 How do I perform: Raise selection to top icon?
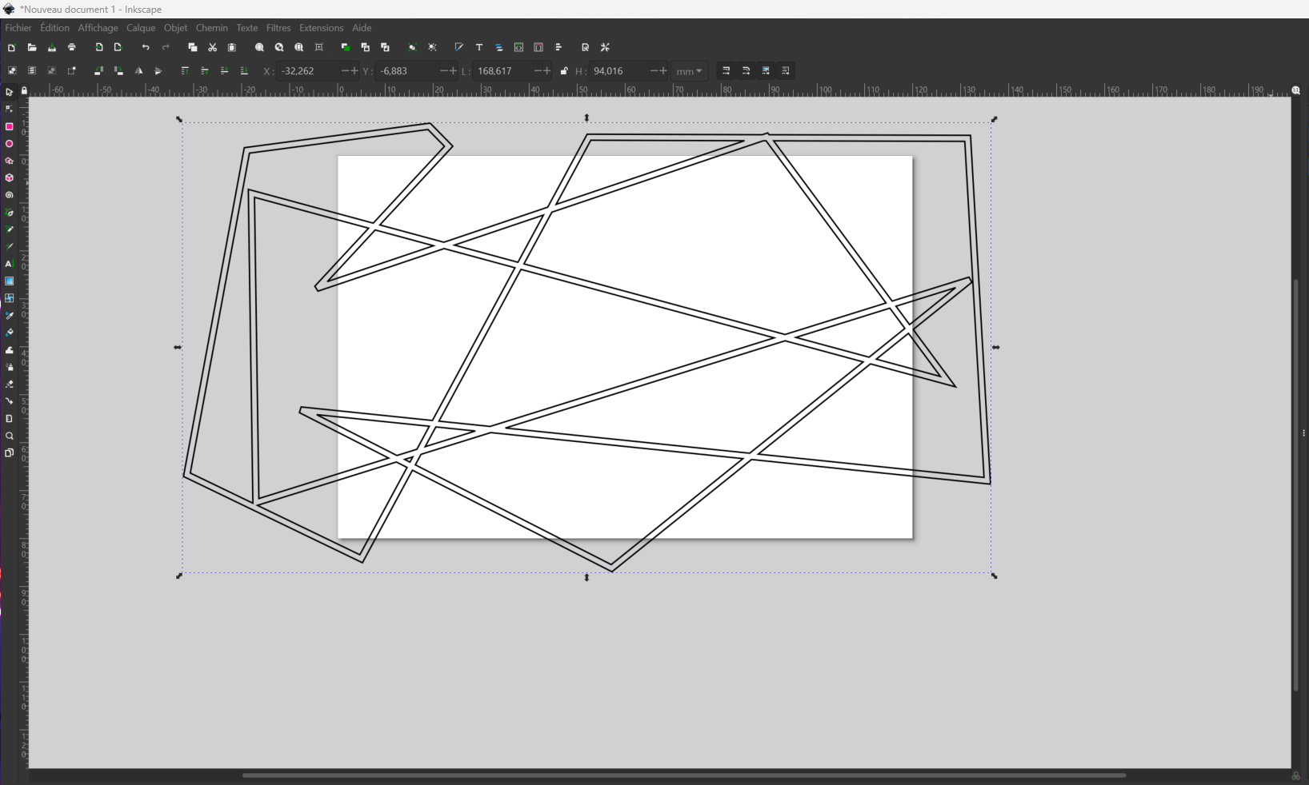(185, 71)
